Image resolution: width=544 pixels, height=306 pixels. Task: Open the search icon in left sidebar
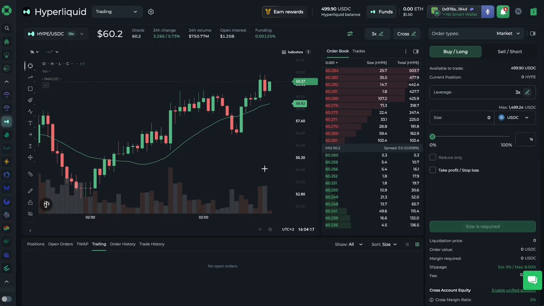tap(7, 28)
